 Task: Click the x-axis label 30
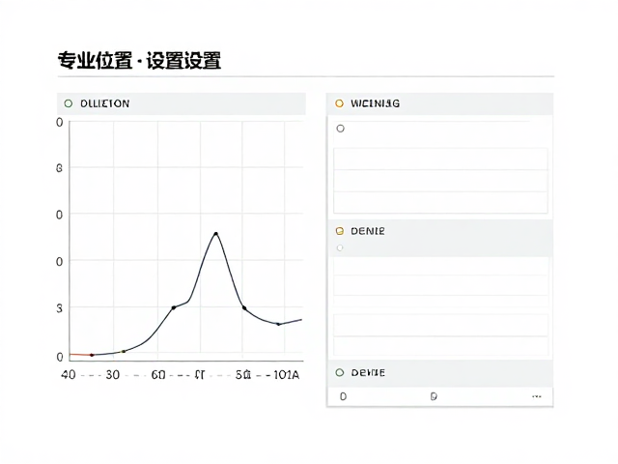tap(112, 374)
